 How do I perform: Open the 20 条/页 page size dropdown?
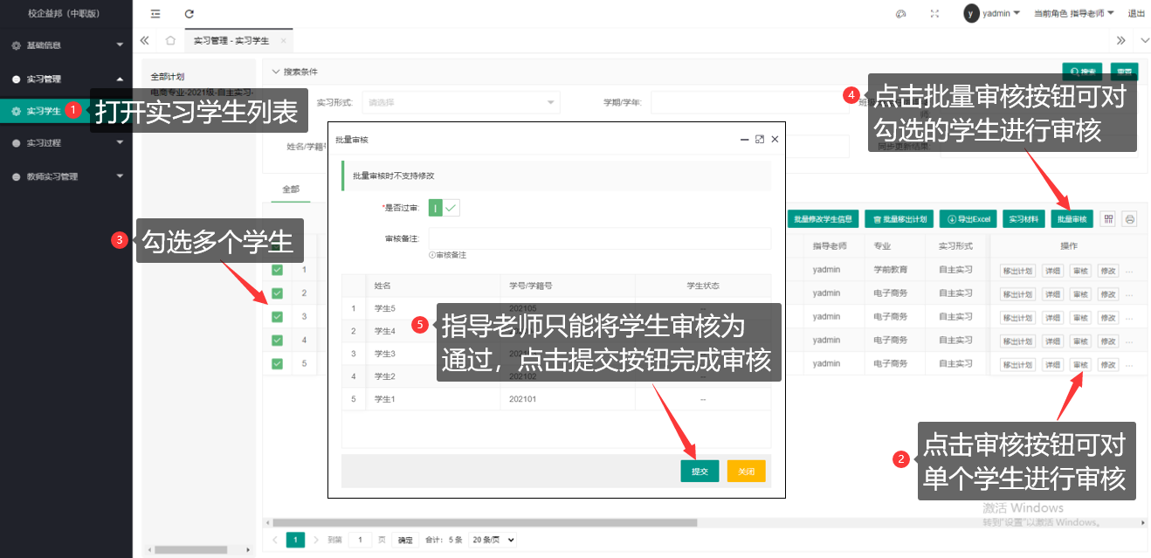coord(493,540)
